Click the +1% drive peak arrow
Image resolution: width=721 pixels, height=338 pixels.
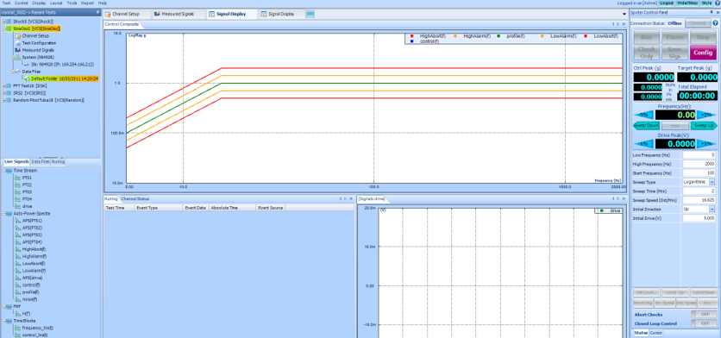tap(706, 144)
